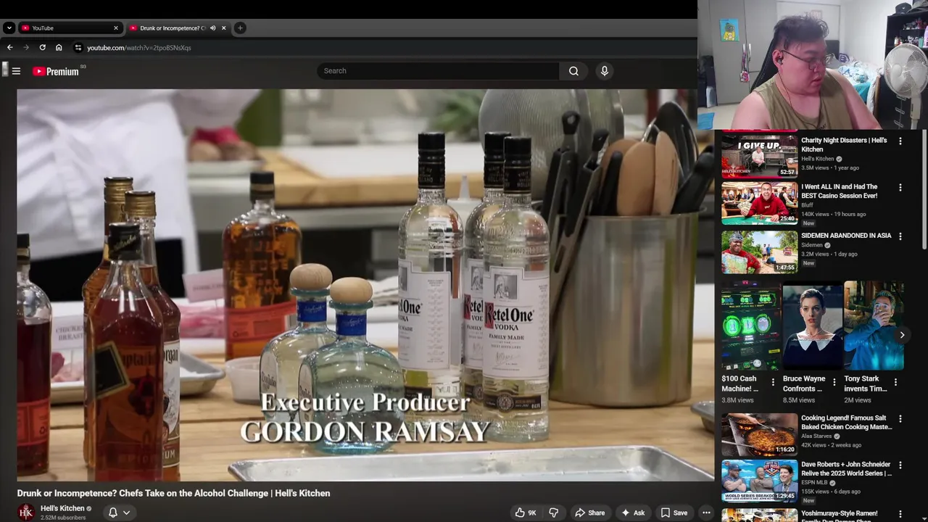Open I Went ALL IN video title
928x522 pixels.
click(x=840, y=191)
